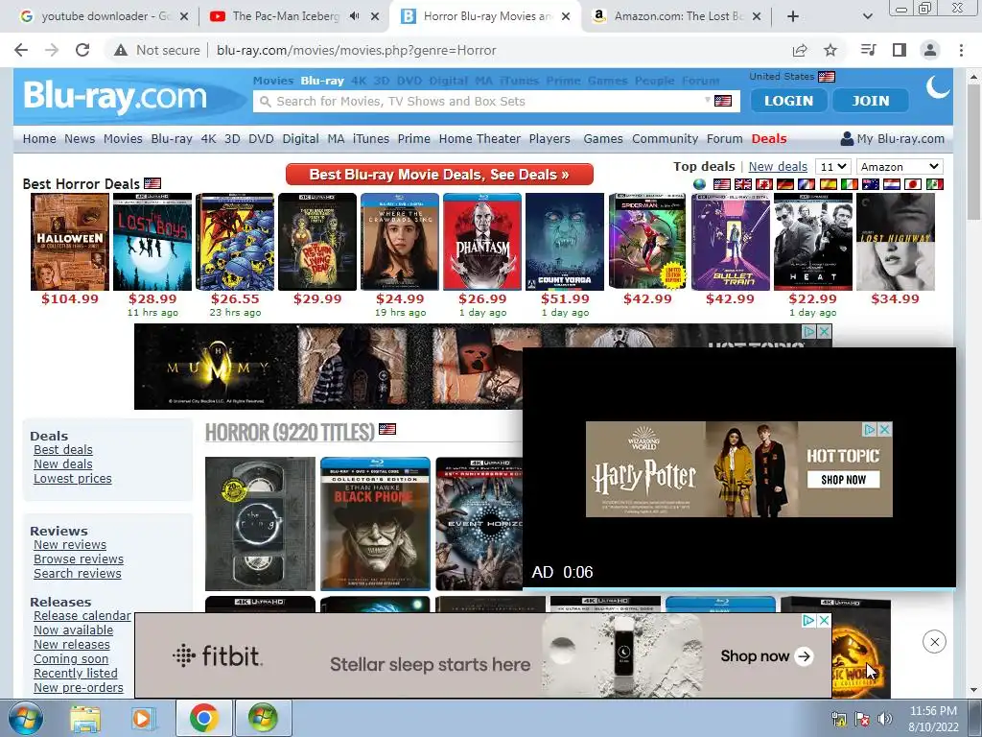Select the United States flag under Top deals
This screenshot has height=737, width=982.
pyautogui.click(x=722, y=184)
